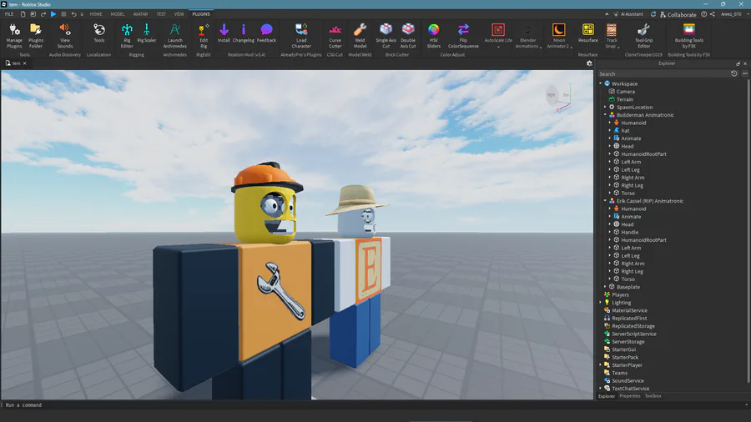Launch Moon Animator 2
The image size is (751, 422).
558,36
